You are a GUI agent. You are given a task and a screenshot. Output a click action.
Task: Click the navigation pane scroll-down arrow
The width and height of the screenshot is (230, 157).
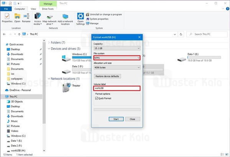pyautogui.click(x=44, y=150)
